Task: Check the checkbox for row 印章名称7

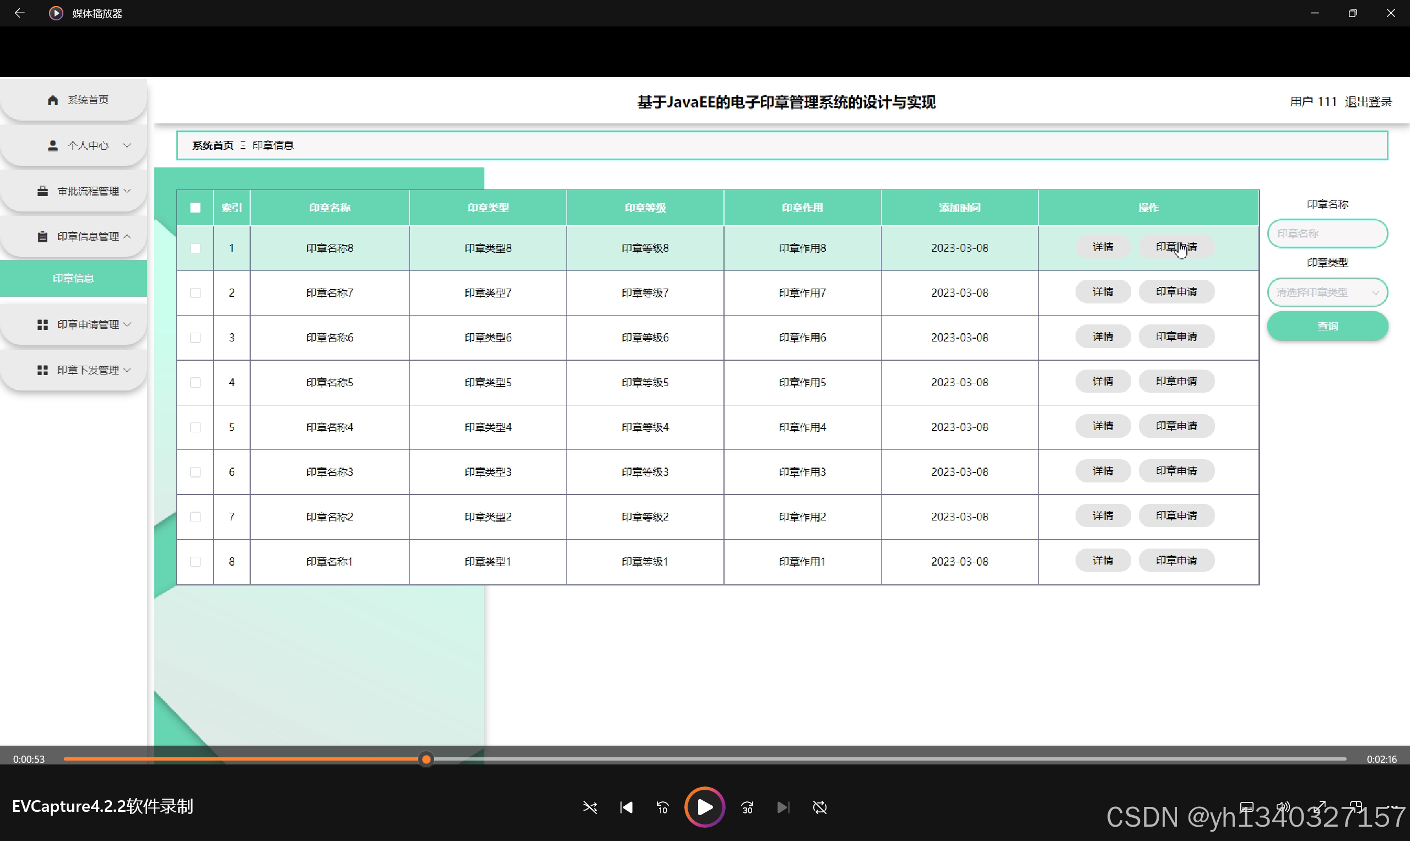Action: point(195,293)
